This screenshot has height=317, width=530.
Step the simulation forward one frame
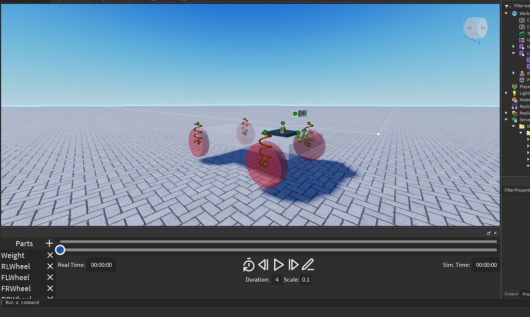[294, 264]
